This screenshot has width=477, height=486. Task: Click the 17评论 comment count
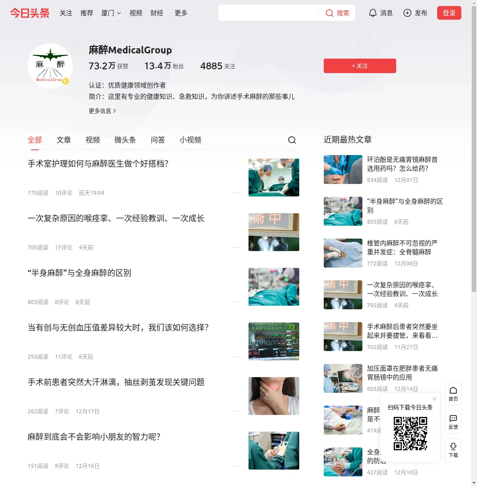64,247
